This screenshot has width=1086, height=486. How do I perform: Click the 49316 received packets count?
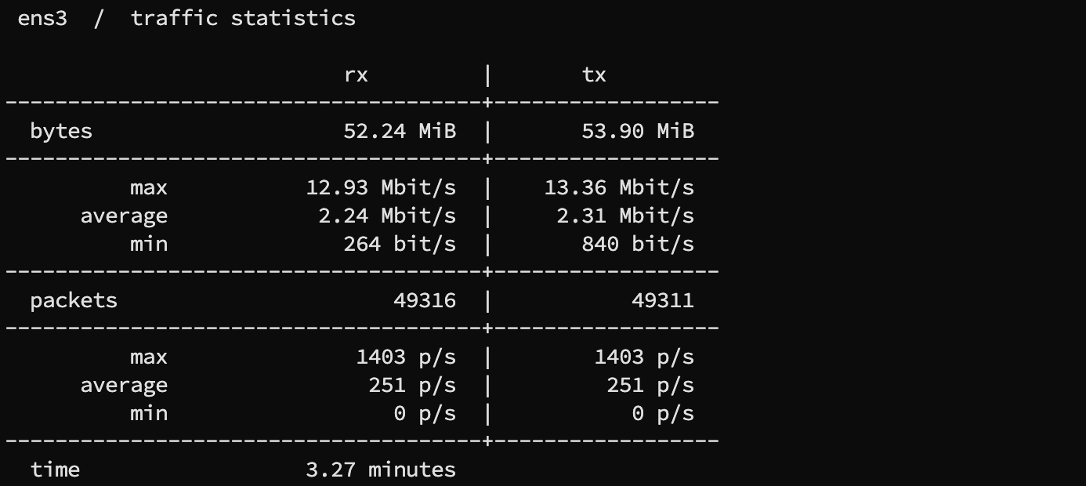(x=425, y=300)
